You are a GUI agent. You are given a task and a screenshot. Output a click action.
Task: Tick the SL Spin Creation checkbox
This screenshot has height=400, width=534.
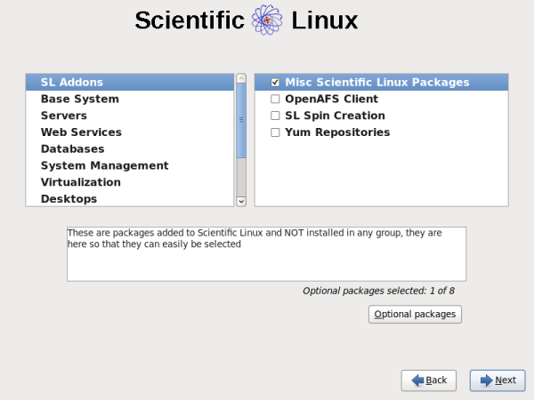[276, 116]
